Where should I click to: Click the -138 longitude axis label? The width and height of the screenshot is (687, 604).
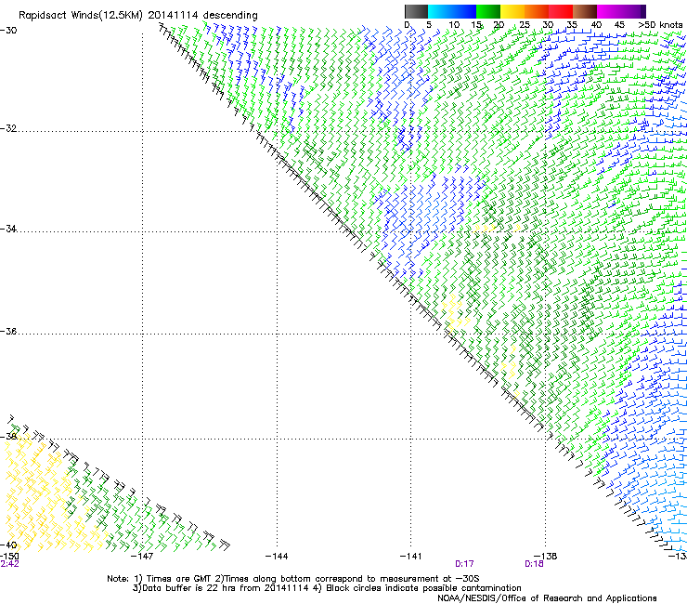[546, 557]
